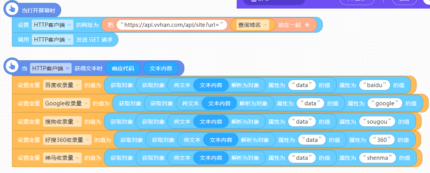Viewport: 430px width, 173px height.
Task: Click 设置变量 label on the 搜狗收录量 row
Action: click(29, 121)
